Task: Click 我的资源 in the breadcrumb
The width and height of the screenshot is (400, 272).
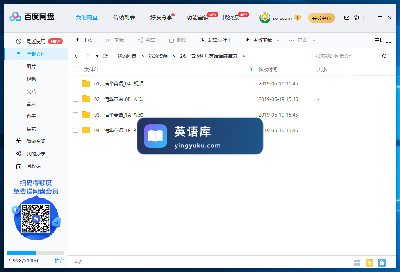Action: pyautogui.click(x=158, y=56)
